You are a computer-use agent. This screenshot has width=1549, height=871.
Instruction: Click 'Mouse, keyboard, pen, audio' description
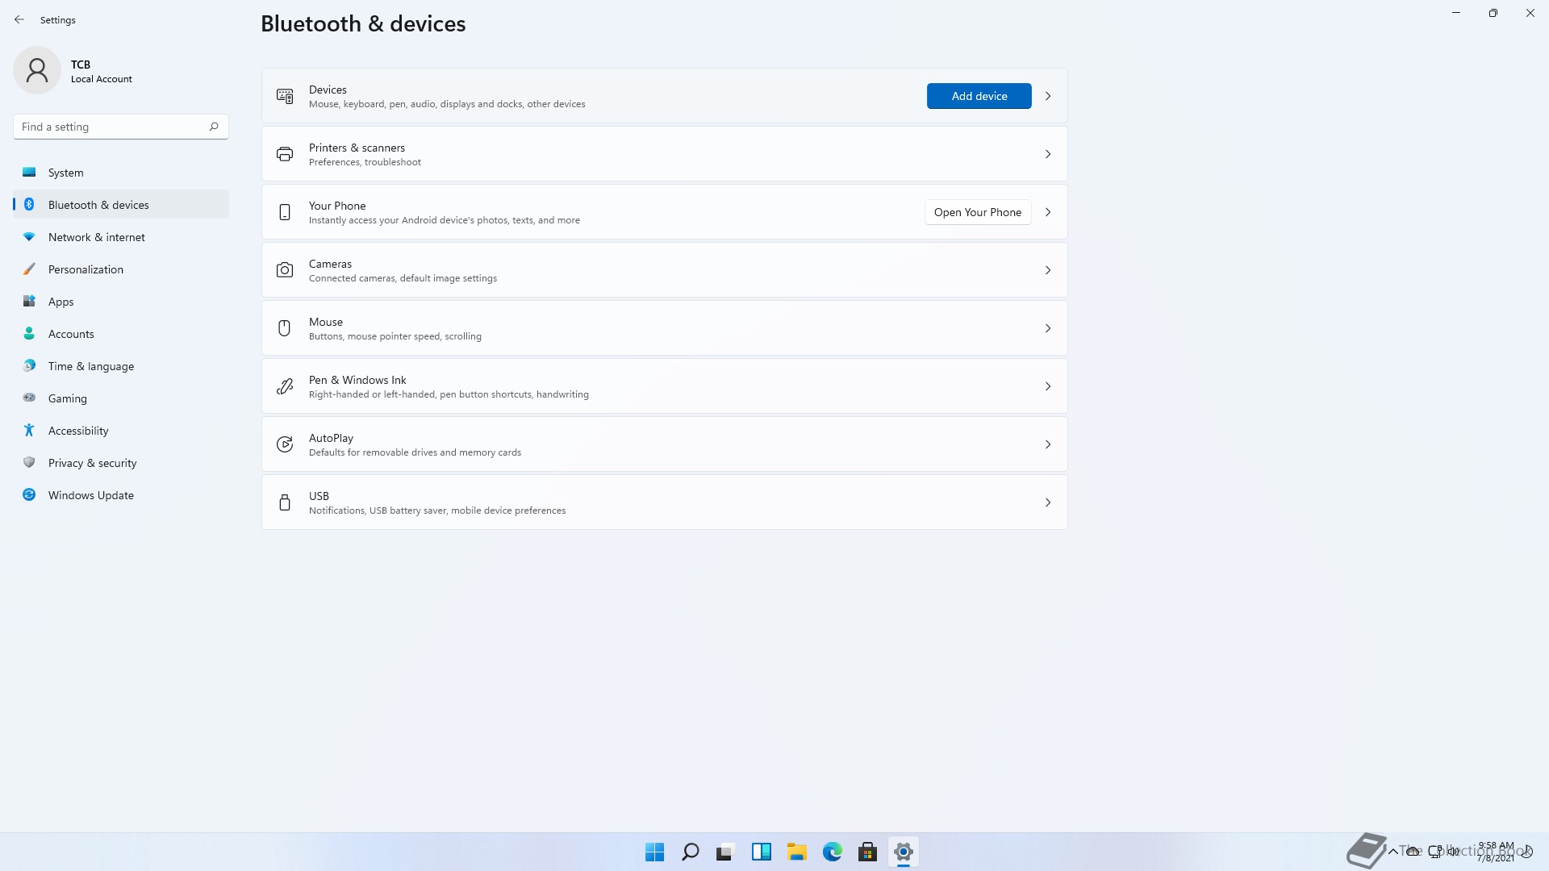[447, 104]
